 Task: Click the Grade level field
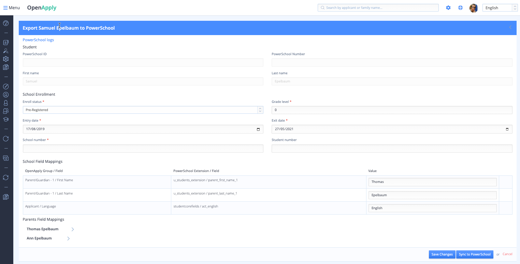point(392,110)
